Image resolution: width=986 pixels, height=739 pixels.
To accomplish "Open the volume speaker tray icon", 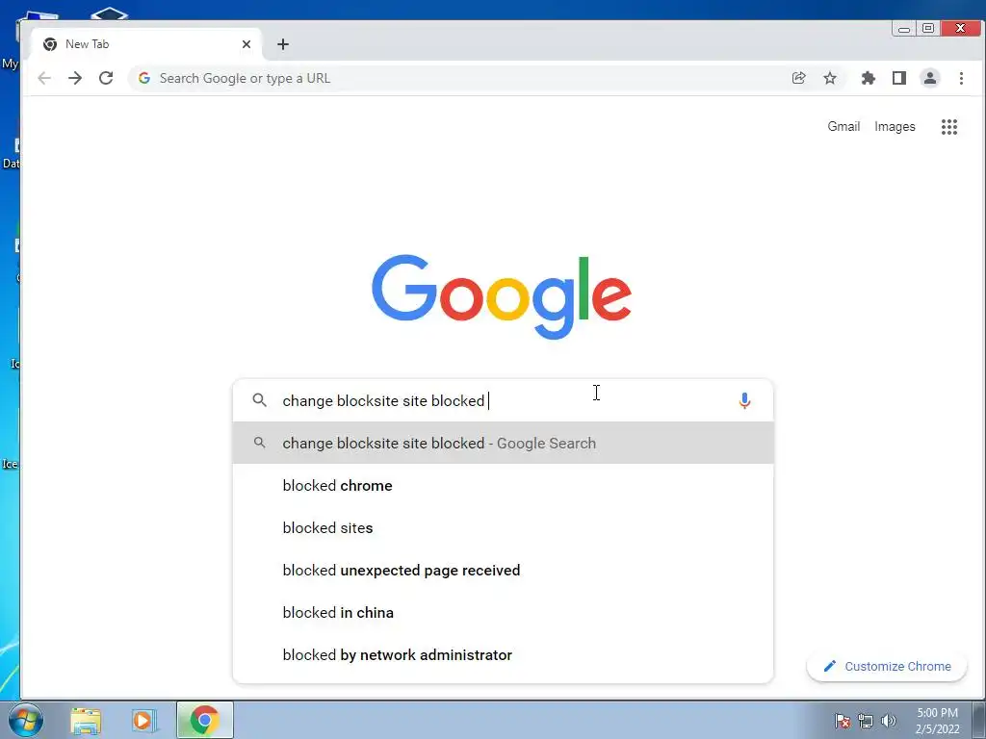I will pyautogui.click(x=889, y=721).
